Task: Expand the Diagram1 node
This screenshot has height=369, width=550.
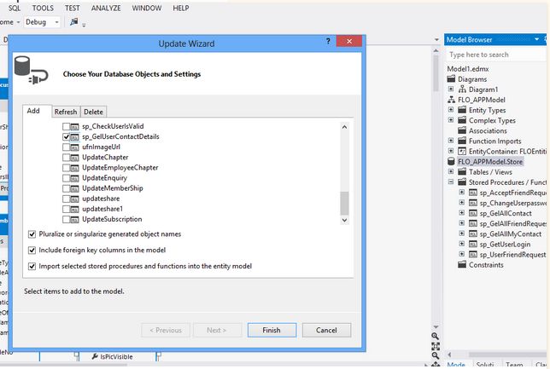Action: [451, 89]
